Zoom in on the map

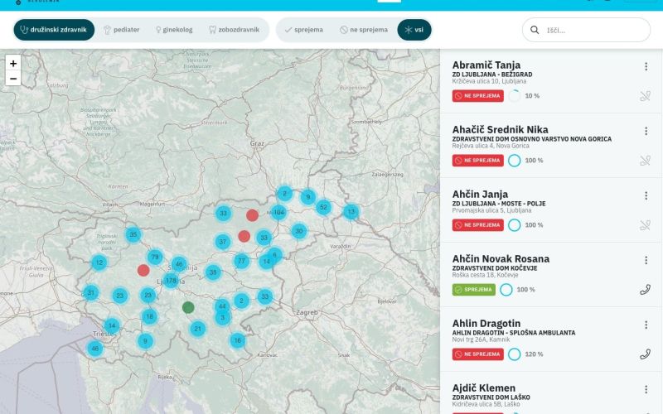(x=13, y=63)
